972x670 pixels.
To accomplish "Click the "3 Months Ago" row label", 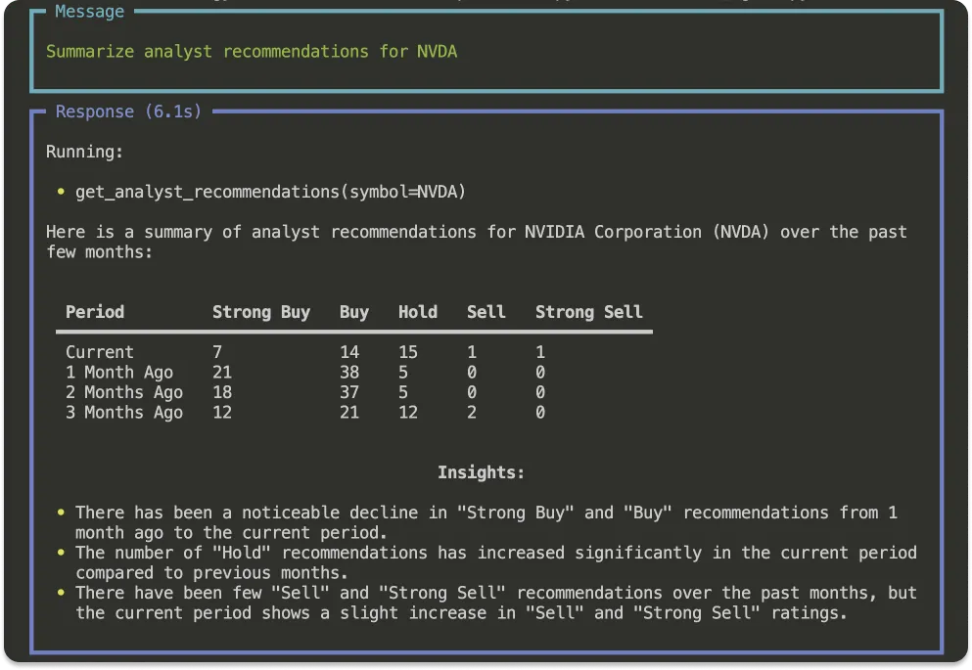I will pos(124,413).
